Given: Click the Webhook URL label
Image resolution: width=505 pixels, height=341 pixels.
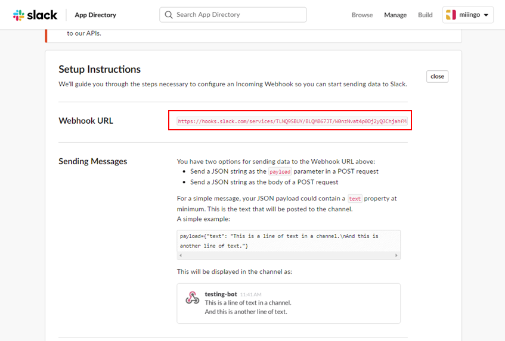Looking at the screenshot, I should point(86,121).
